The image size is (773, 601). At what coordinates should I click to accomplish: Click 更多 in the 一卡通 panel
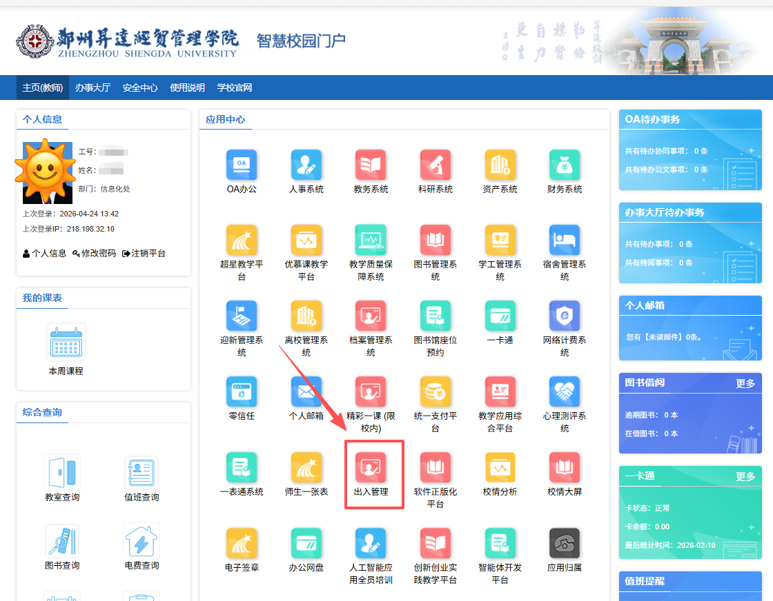click(x=745, y=476)
